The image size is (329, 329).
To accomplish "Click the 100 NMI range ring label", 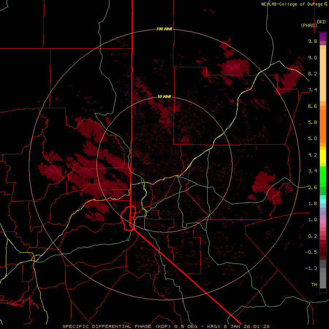I will pos(164,29).
